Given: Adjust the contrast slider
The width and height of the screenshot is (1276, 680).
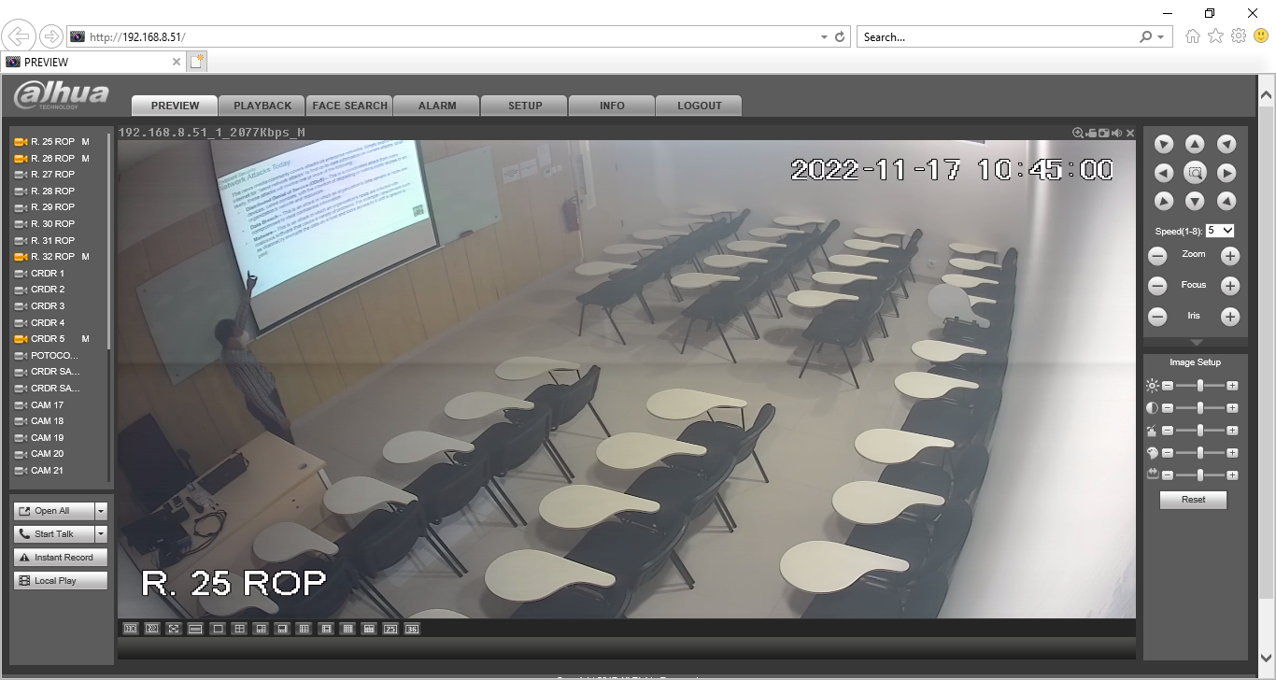Looking at the screenshot, I should click(x=1199, y=408).
